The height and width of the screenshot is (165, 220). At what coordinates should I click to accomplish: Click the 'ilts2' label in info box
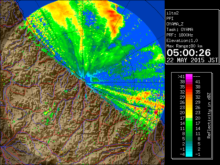pyautogui.click(x=173, y=13)
